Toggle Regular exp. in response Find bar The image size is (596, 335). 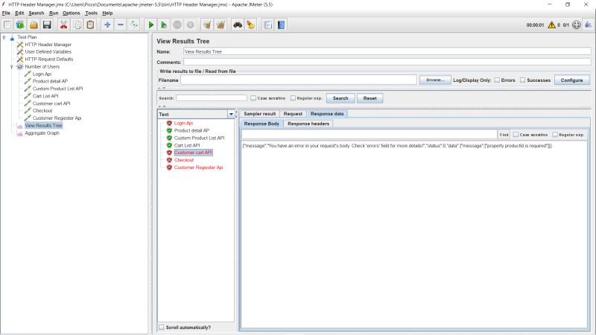554,135
